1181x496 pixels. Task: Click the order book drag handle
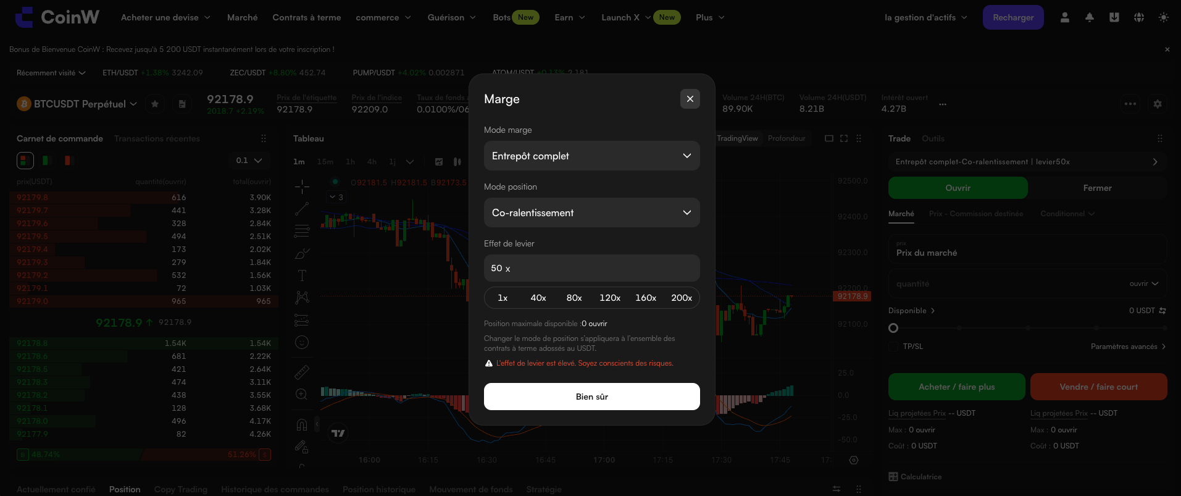(x=264, y=138)
